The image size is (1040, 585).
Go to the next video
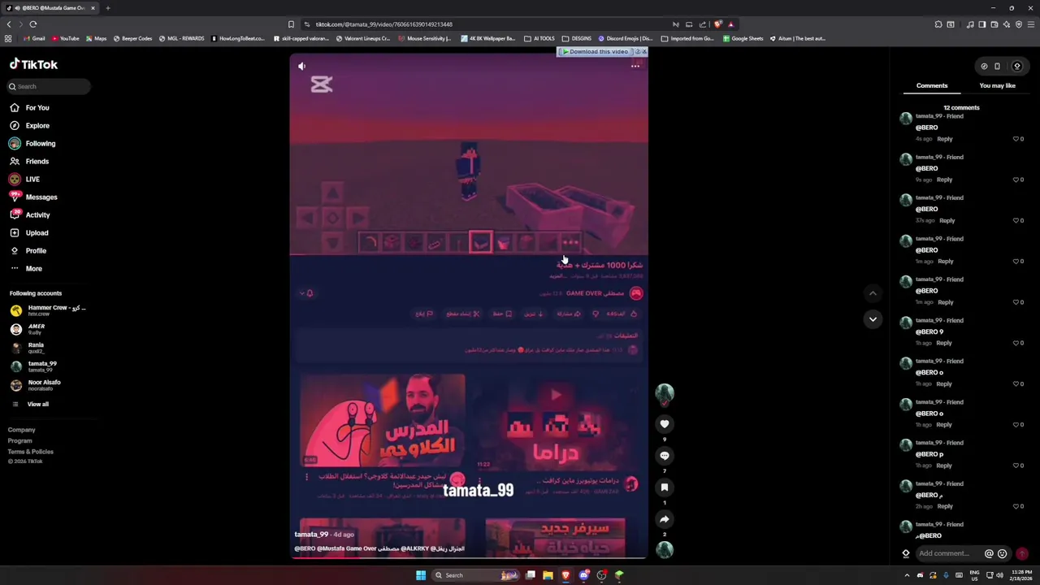873,319
